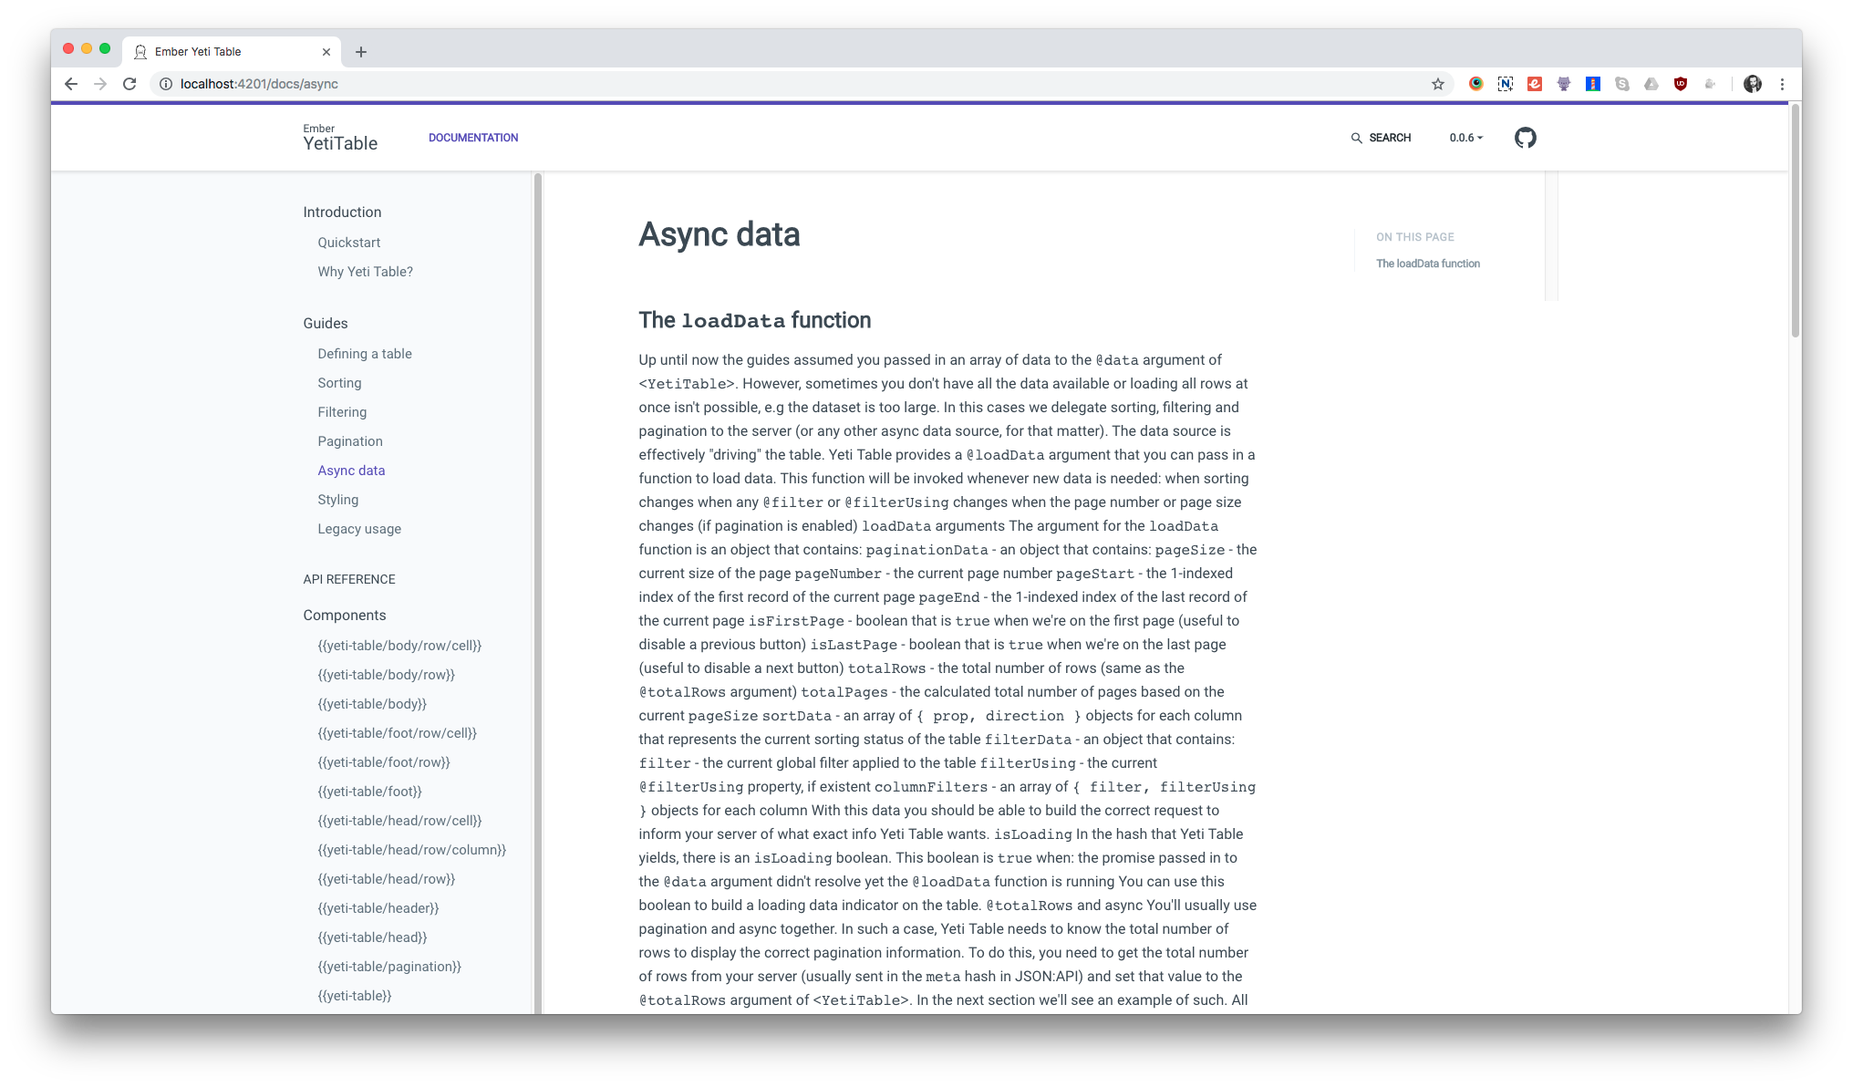Open the Styling guide
Viewport: 1853px width, 1087px height.
[338, 500]
